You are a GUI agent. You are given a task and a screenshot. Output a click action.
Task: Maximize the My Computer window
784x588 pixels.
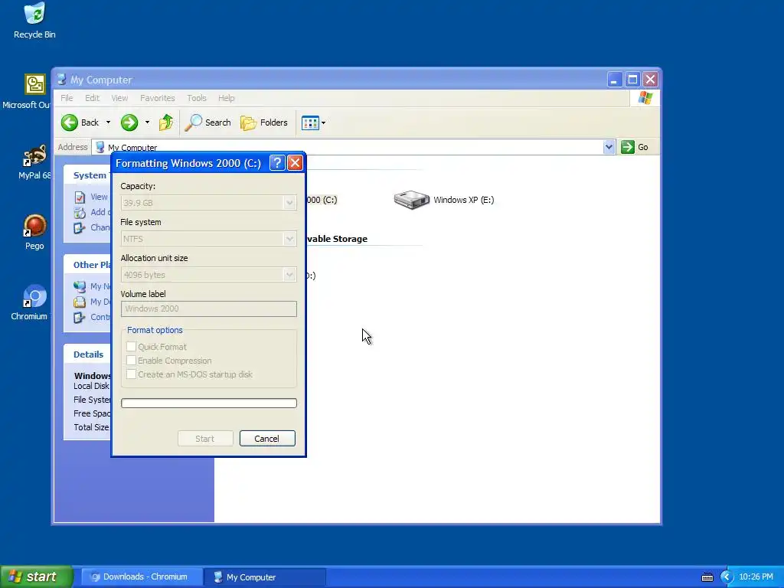(x=632, y=80)
